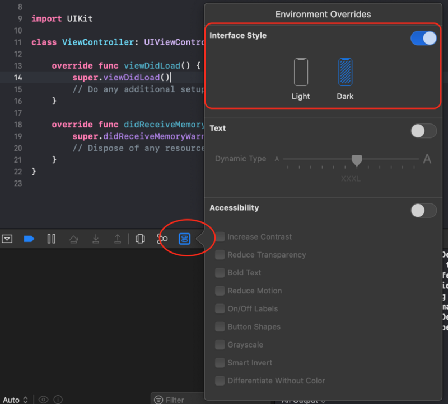Click the Quick Look eye icon
This screenshot has width=448, height=404.
43,400
